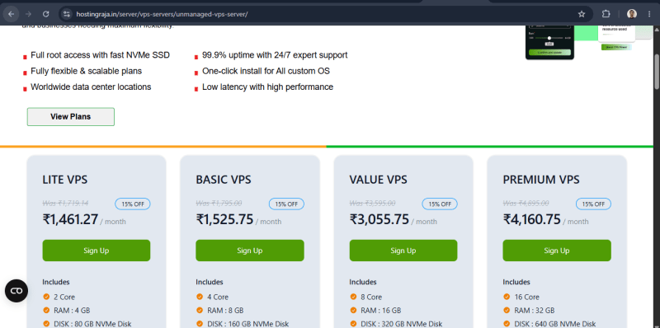The width and height of the screenshot is (660, 328).
Task: Click the check icon beside RAM : 16 GB
Action: click(353, 310)
